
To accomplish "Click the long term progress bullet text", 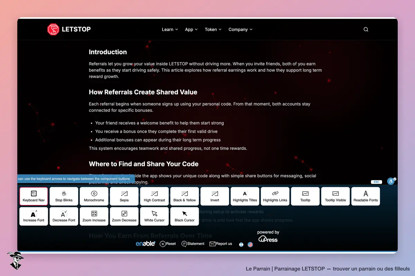I will [158, 140].
